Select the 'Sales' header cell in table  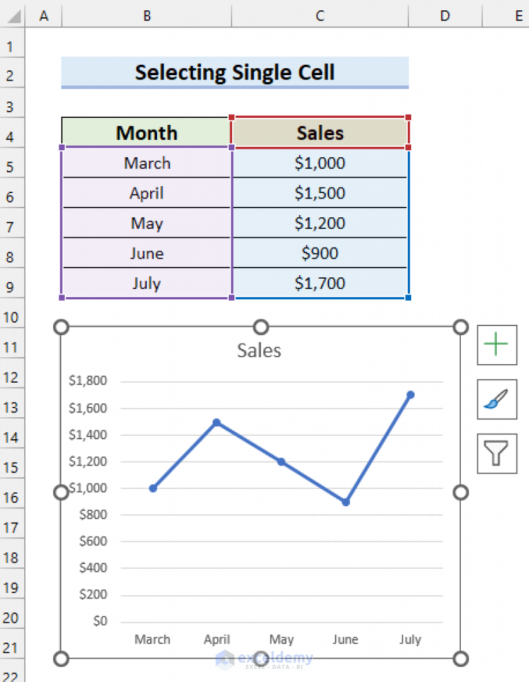pos(320,132)
